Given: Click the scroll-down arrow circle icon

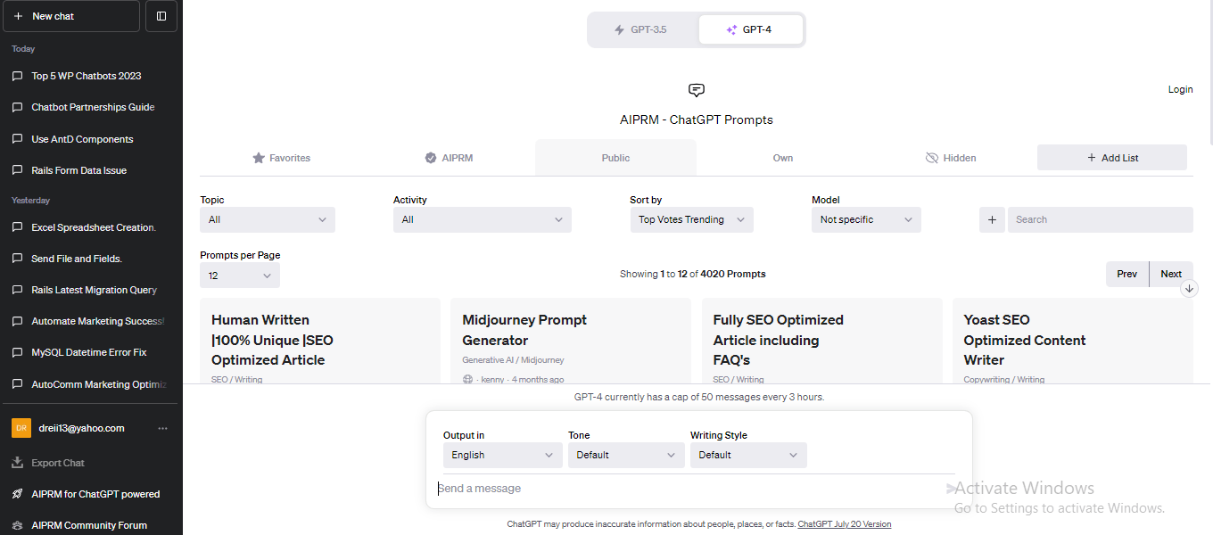Looking at the screenshot, I should 1189,289.
